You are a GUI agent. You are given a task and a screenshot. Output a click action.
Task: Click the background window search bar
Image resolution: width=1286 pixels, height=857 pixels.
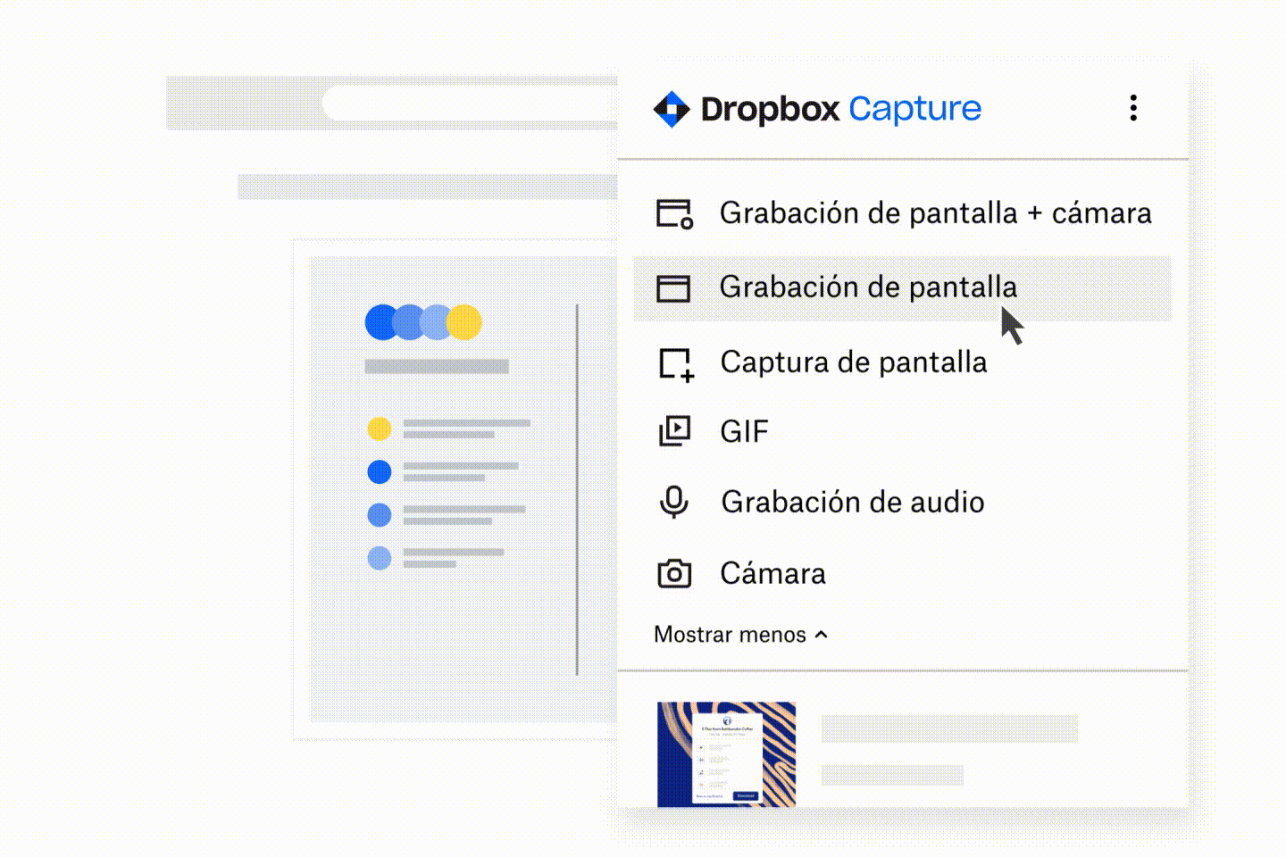point(469,104)
